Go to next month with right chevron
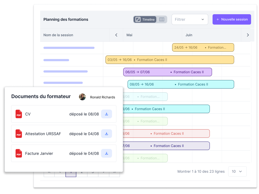The height and width of the screenshot is (194, 259). pos(248,35)
